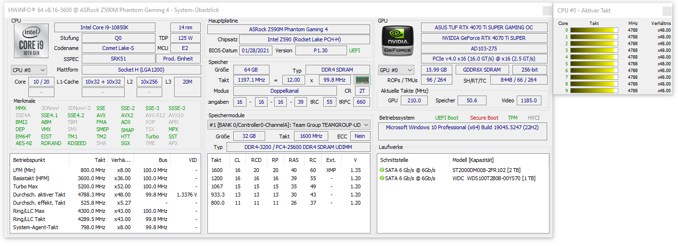Click the ASRock Z590M Phantom Gaming 4 field
The image size is (678, 246).
click(x=289, y=29)
